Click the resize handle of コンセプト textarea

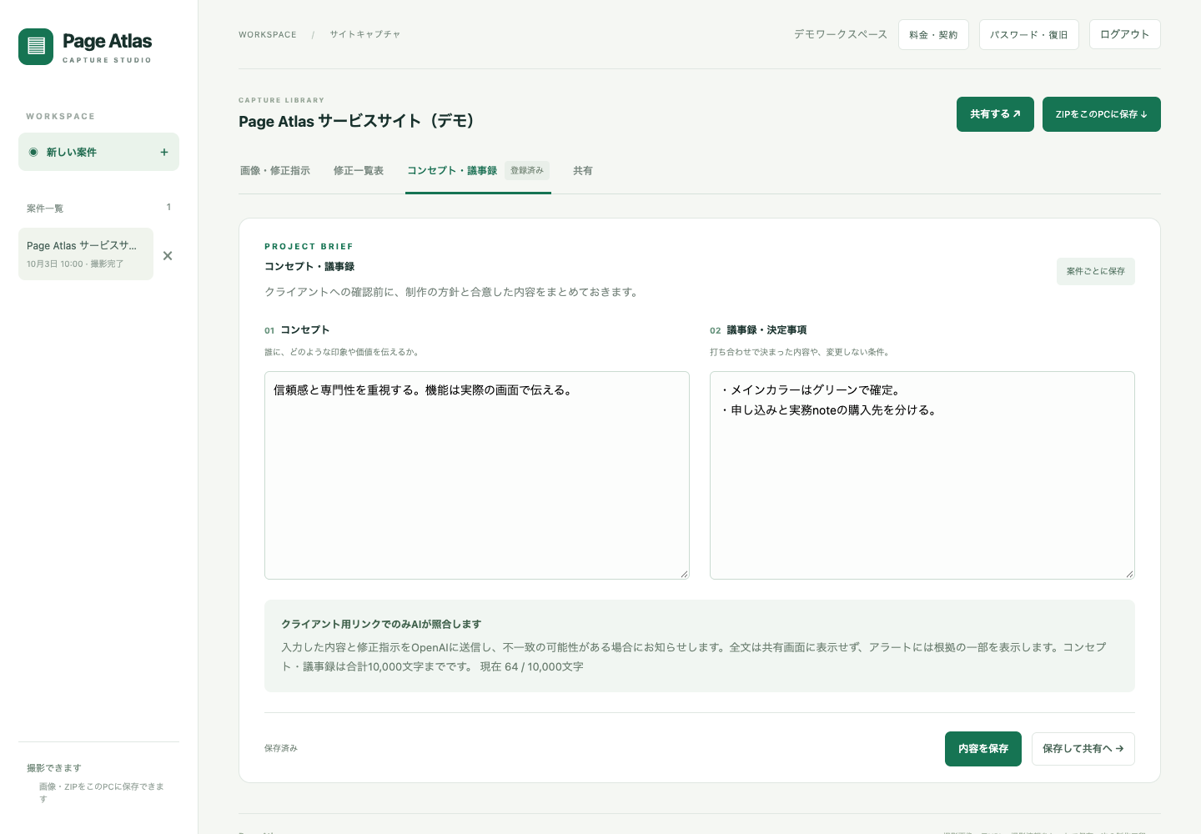pyautogui.click(x=684, y=574)
